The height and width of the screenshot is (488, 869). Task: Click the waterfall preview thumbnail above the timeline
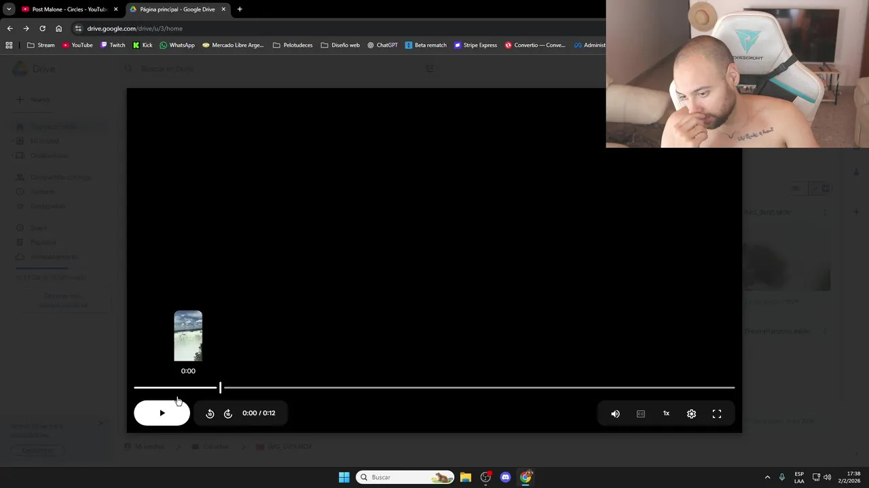pyautogui.click(x=188, y=336)
